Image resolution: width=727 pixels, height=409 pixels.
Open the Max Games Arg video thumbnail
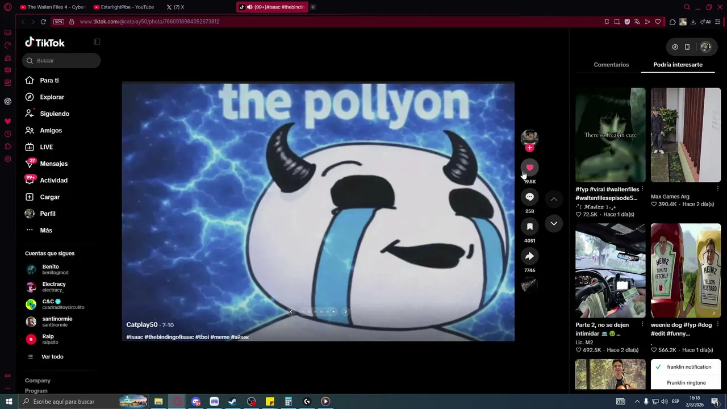click(x=686, y=135)
